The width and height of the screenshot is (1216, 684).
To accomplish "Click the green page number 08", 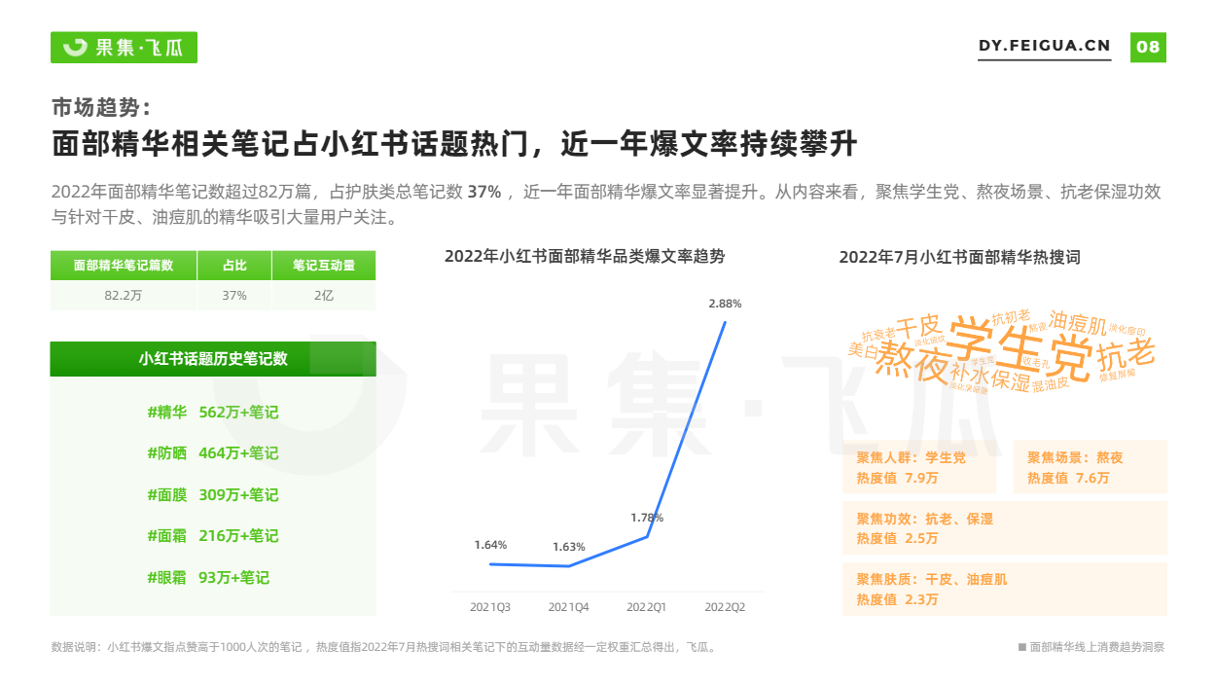I will coord(1148,47).
